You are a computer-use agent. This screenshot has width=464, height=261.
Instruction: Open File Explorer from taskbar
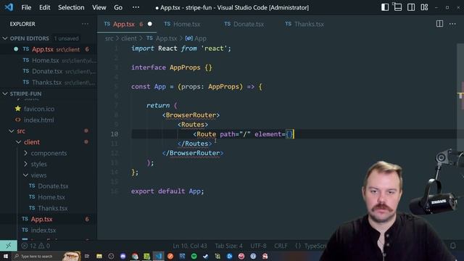(99, 256)
